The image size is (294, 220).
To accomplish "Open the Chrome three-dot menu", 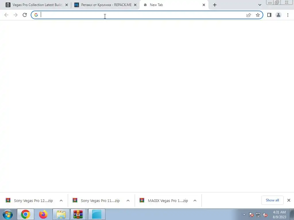I will coord(288,15).
